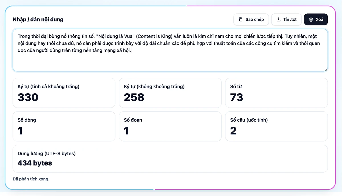Click the copy icon inside Sao chép button
Screen dimensions: 342x196
pyautogui.click(x=240, y=19)
